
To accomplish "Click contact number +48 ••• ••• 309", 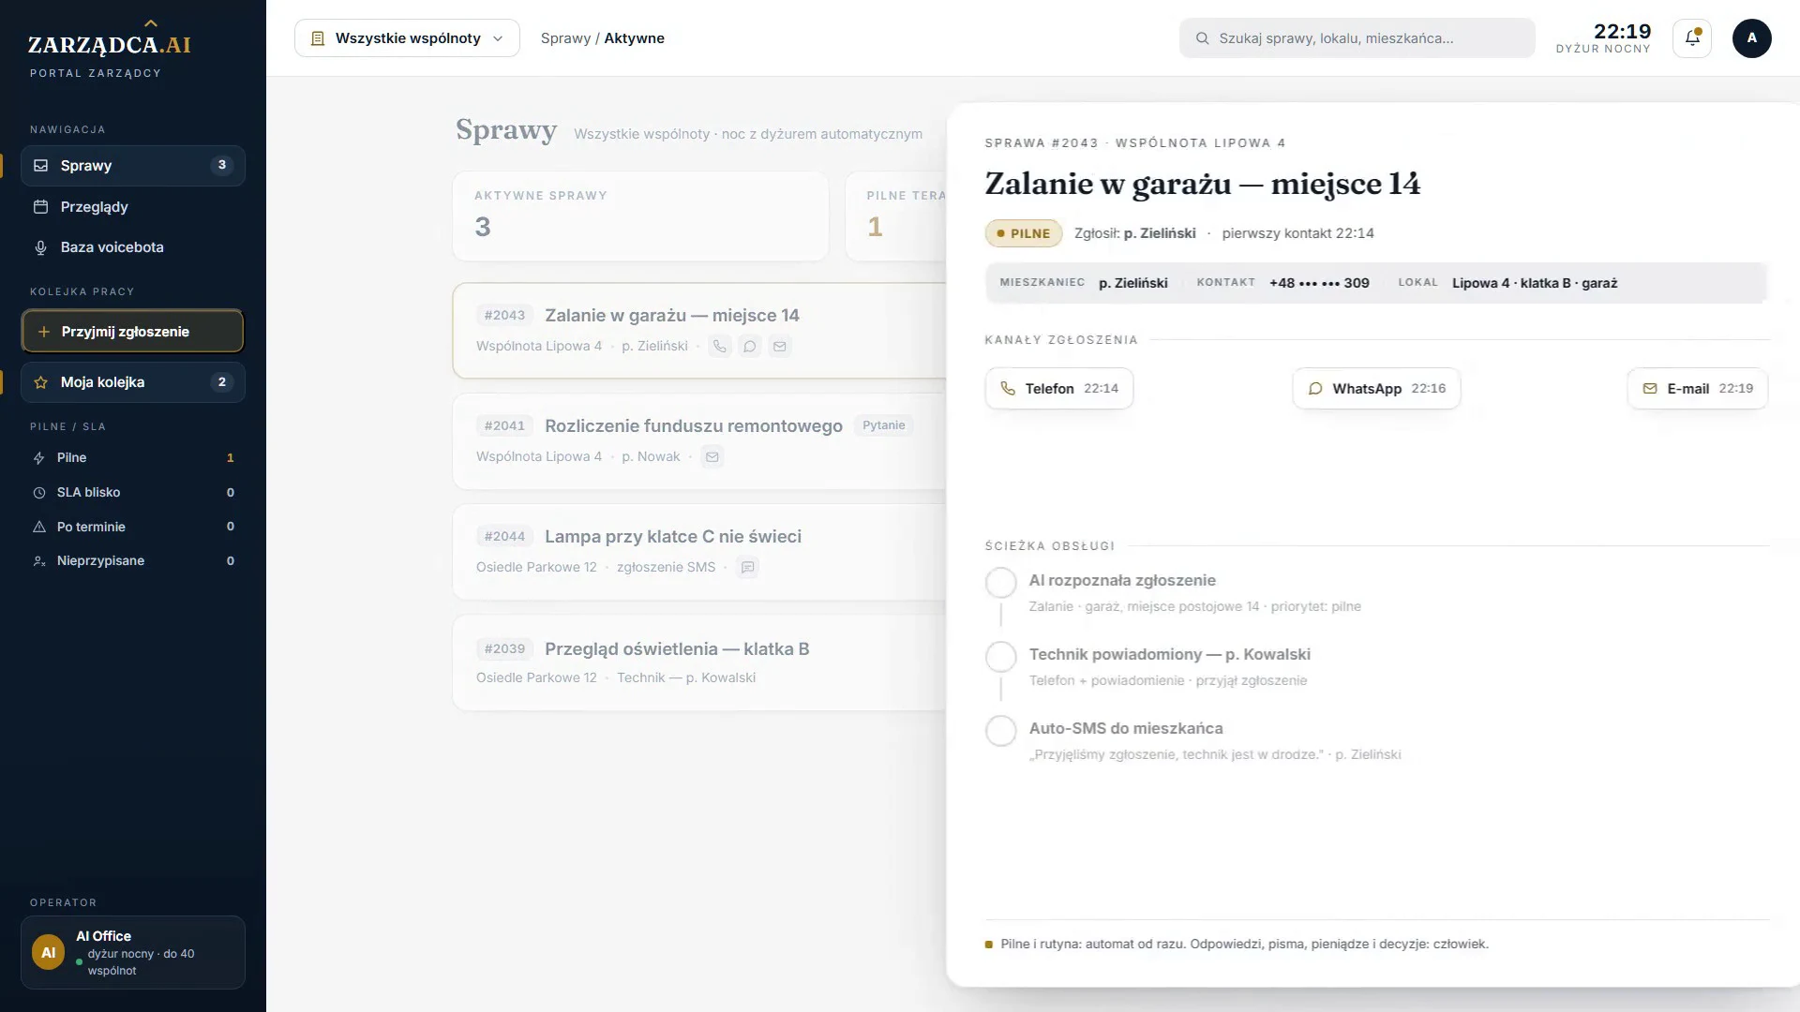I will pyautogui.click(x=1319, y=283).
